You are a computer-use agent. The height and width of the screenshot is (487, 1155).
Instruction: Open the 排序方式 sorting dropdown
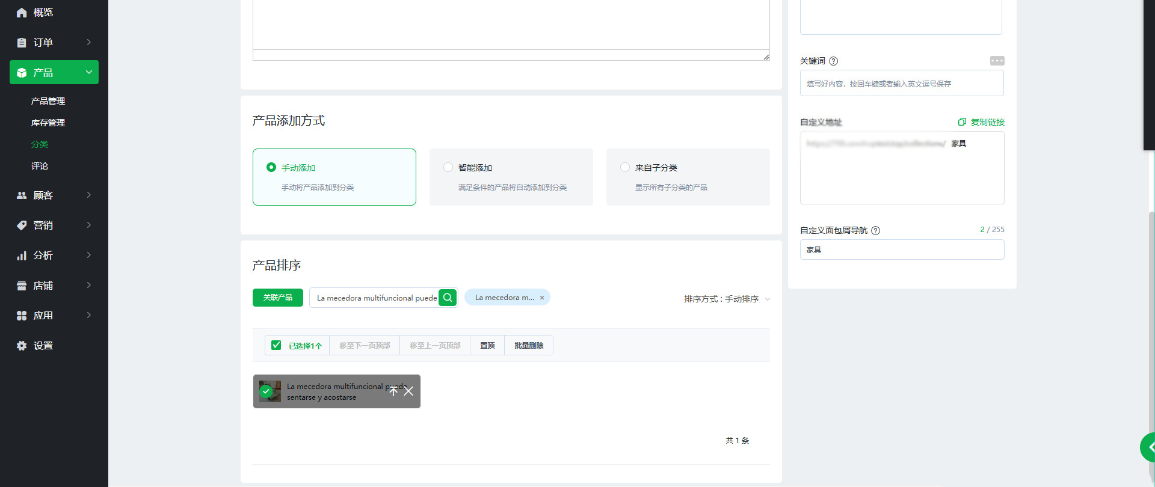click(727, 299)
